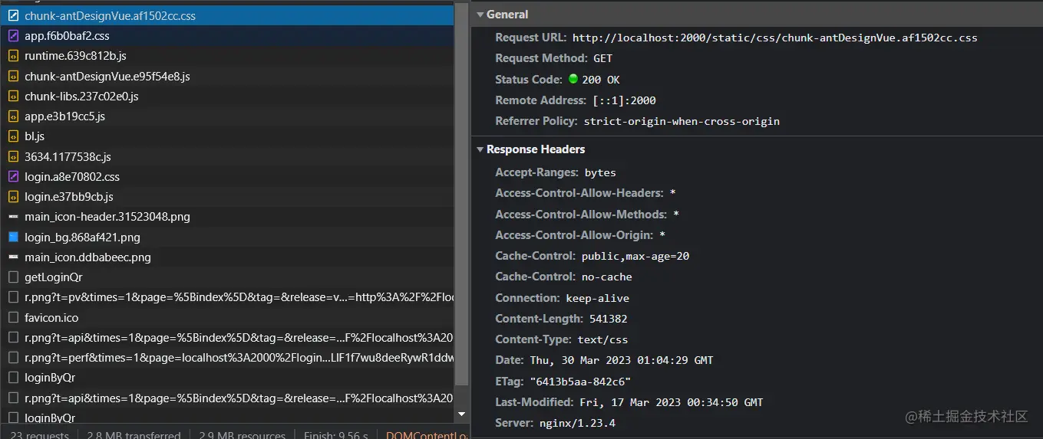The image size is (1043, 439).
Task: Click the request list vertical scrollbar thumb
Action: (x=461, y=192)
